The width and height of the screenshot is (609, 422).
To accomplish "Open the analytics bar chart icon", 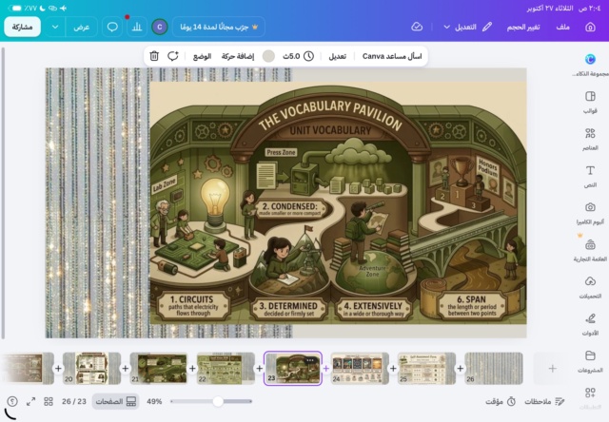I will click(x=136, y=27).
